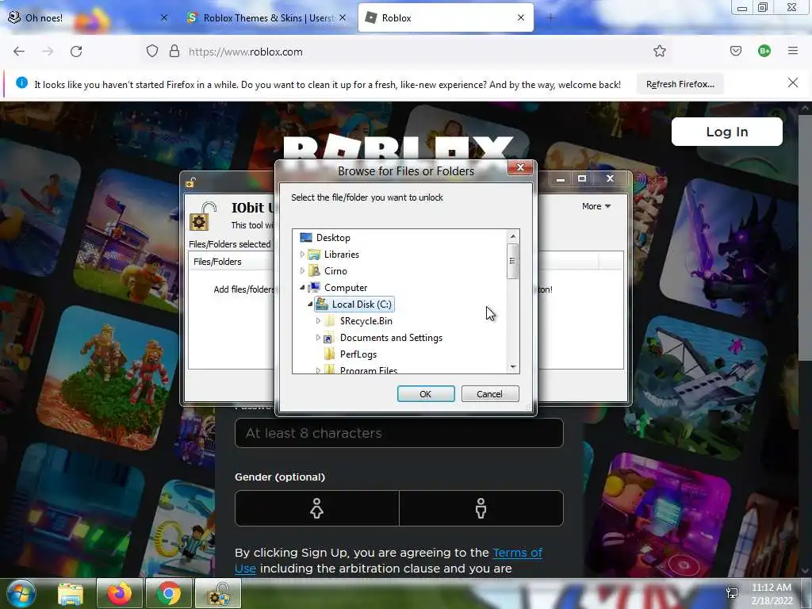812x609 pixels.
Task: Open the green extension icon in the toolbar
Action: click(764, 52)
